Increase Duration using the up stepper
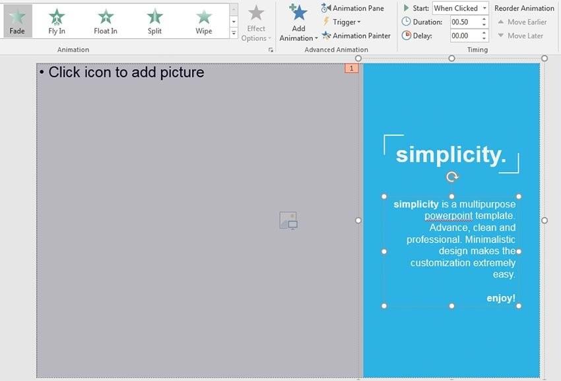The image size is (561, 381). [484, 18]
